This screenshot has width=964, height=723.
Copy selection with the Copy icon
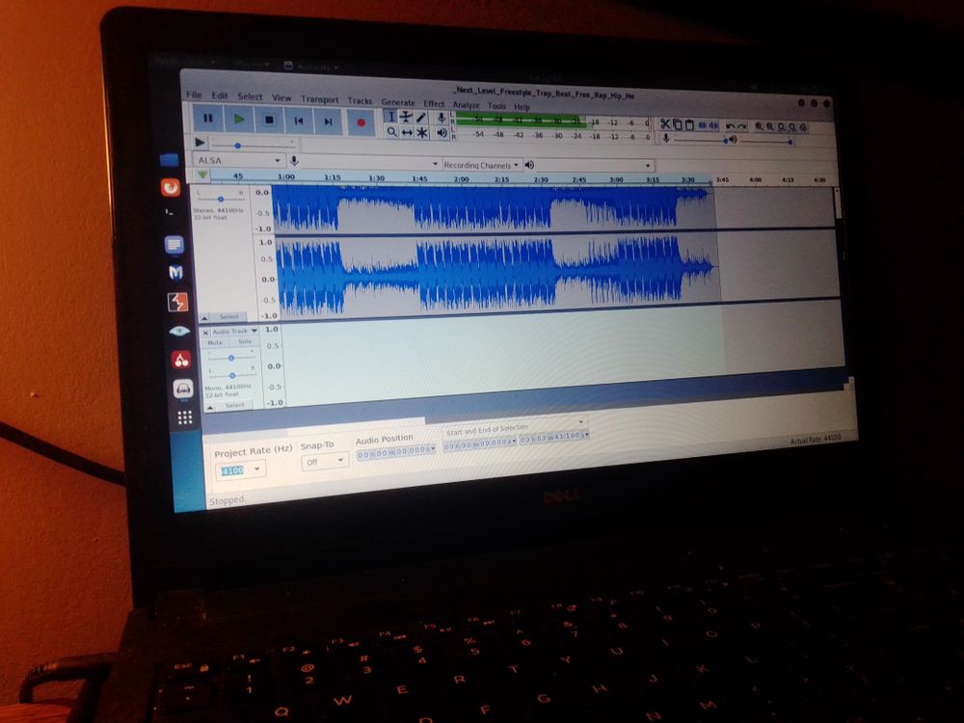677,124
